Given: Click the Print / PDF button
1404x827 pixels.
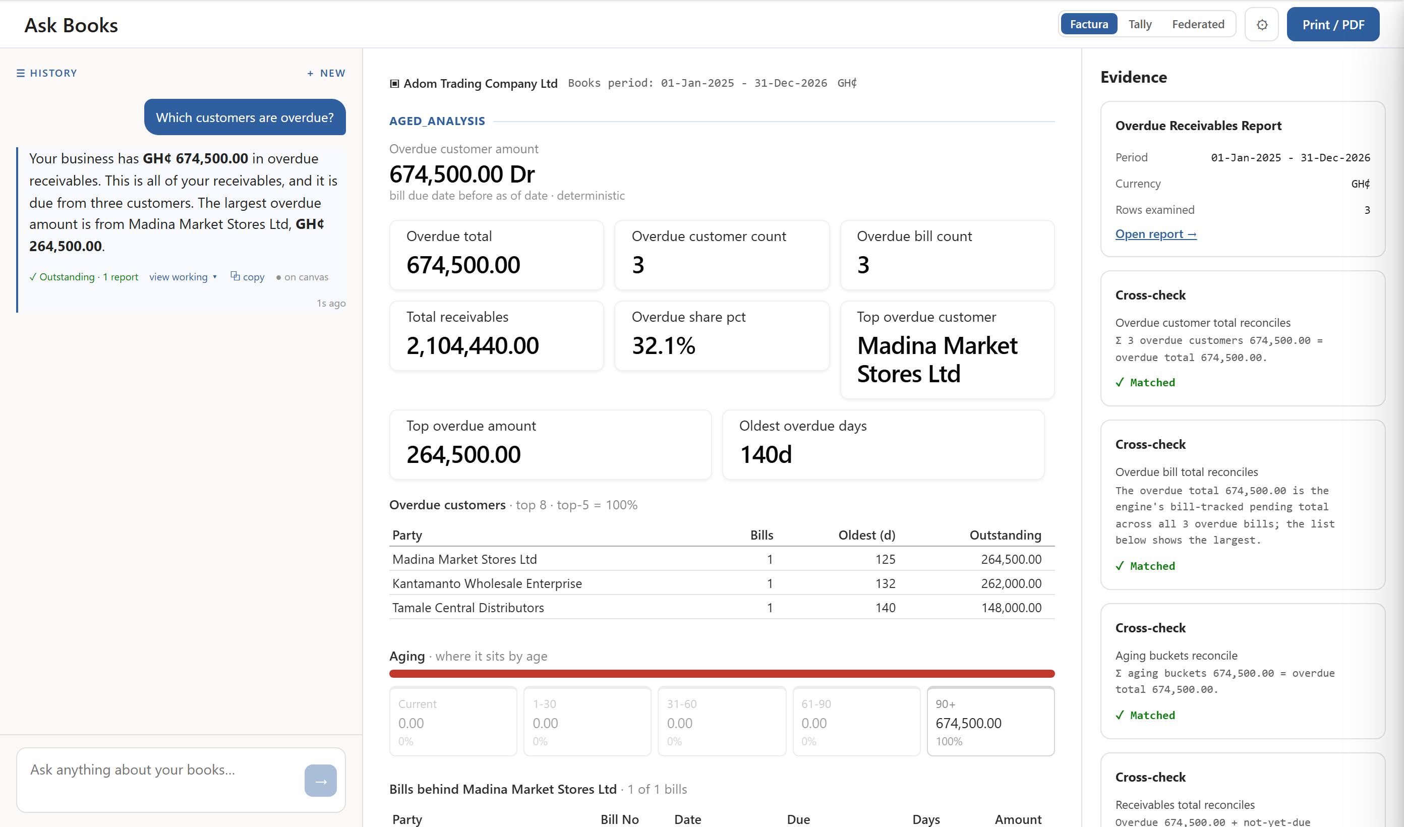Looking at the screenshot, I should pyautogui.click(x=1333, y=25).
